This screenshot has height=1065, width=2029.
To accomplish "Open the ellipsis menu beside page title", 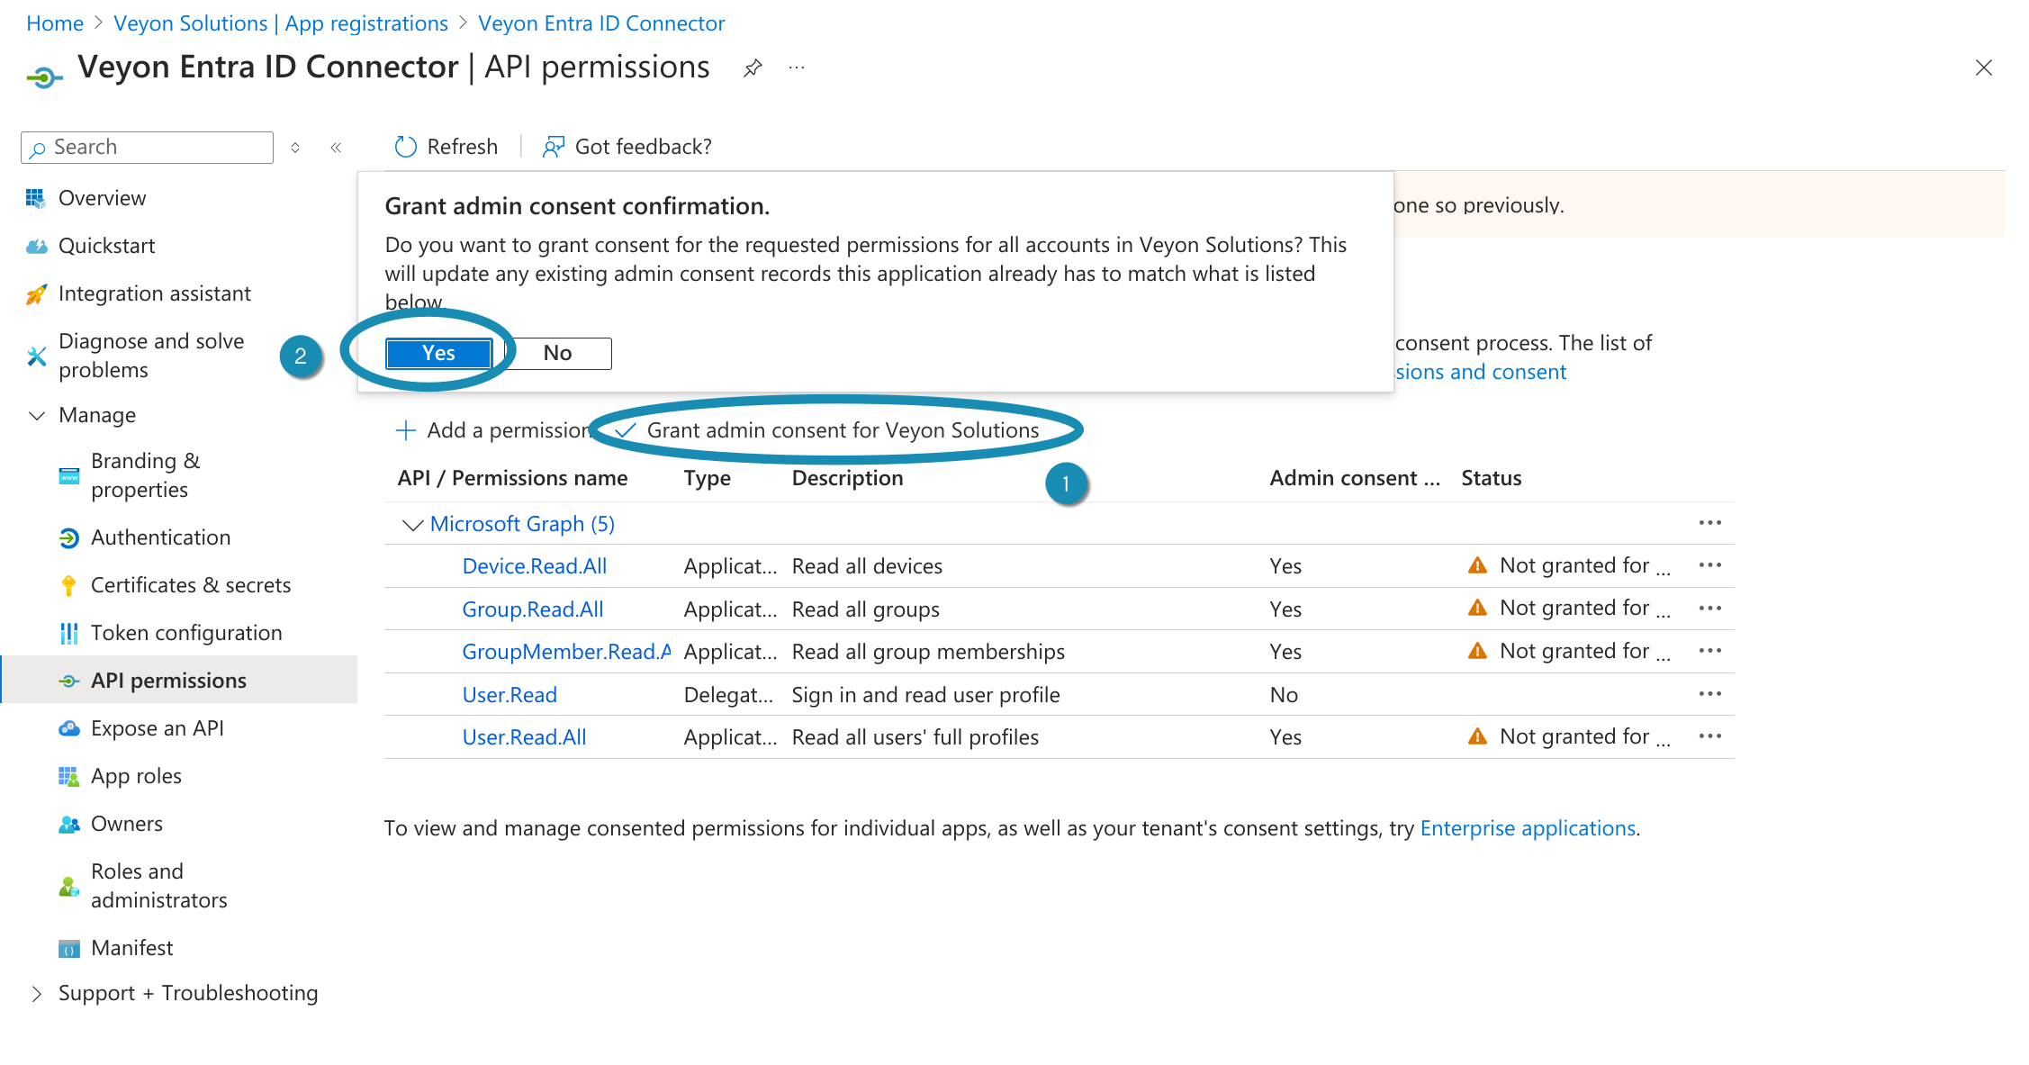I will (x=797, y=68).
